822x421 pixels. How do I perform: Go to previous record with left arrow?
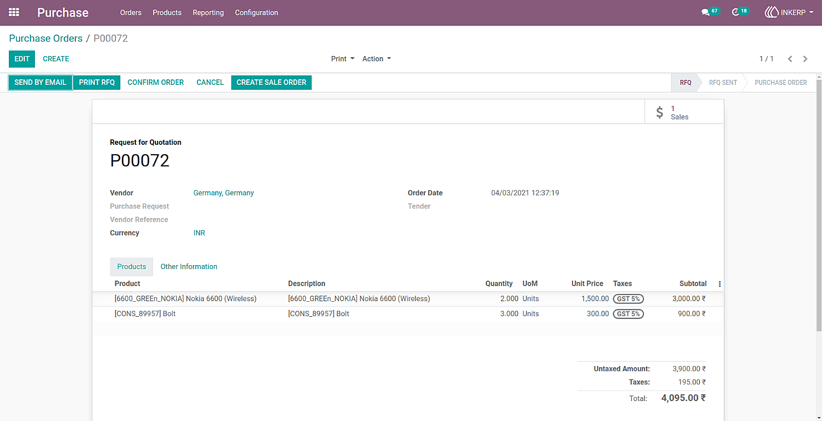[x=790, y=59]
